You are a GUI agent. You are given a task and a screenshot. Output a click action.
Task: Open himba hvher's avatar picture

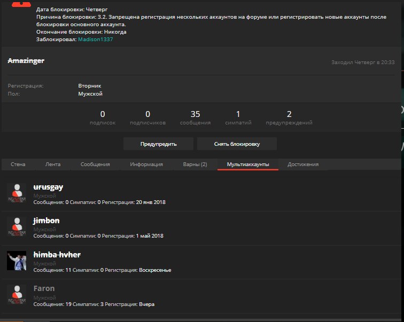click(x=17, y=261)
